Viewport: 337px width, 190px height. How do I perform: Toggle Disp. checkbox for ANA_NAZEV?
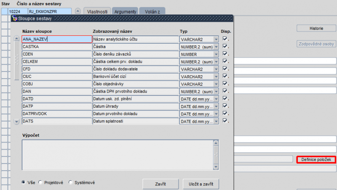click(x=225, y=39)
